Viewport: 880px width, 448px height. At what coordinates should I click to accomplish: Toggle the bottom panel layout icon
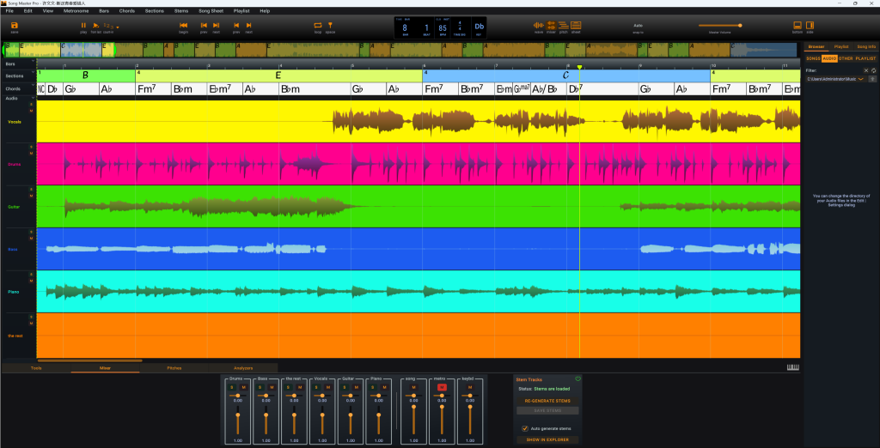[x=797, y=27]
